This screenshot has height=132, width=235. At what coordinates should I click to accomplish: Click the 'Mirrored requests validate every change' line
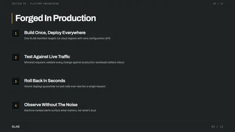[75, 62]
